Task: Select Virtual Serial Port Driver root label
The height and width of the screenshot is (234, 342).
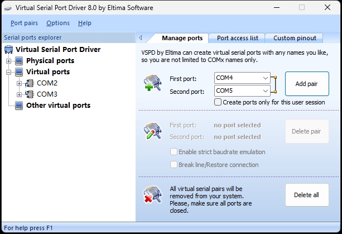Action: point(58,50)
